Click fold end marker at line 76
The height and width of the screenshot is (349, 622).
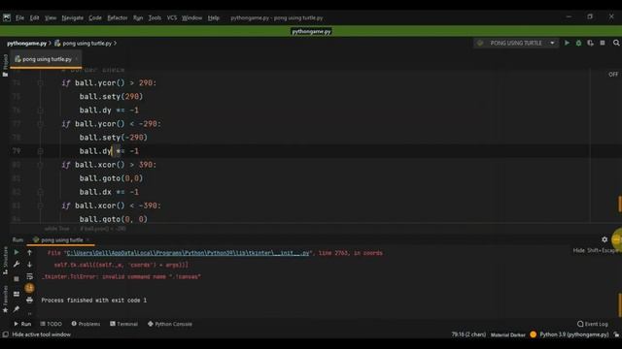point(40,111)
